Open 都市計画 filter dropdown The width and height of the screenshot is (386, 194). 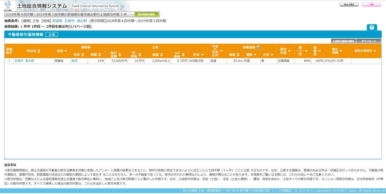pyautogui.click(x=289, y=51)
